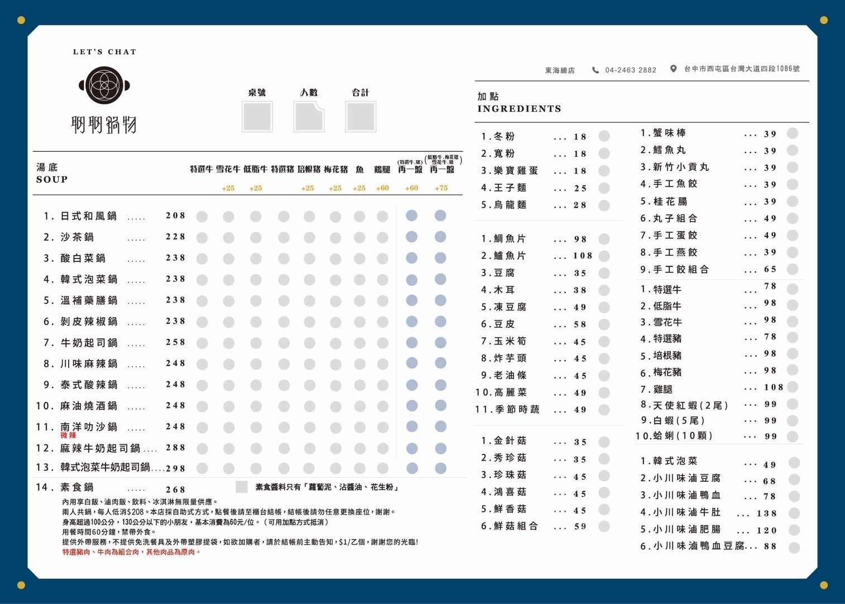Click the 合計 total box

(361, 117)
